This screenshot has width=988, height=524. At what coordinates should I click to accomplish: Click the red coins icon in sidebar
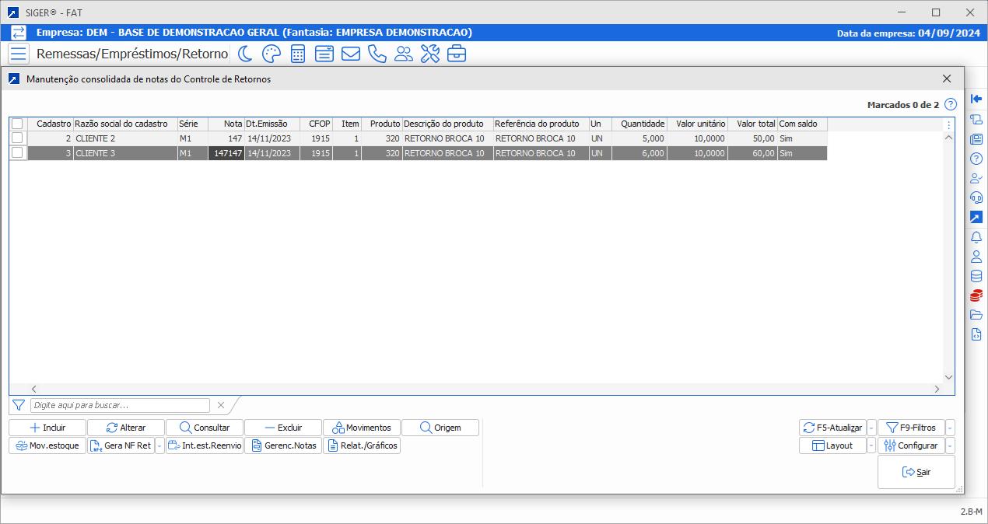pyautogui.click(x=976, y=295)
